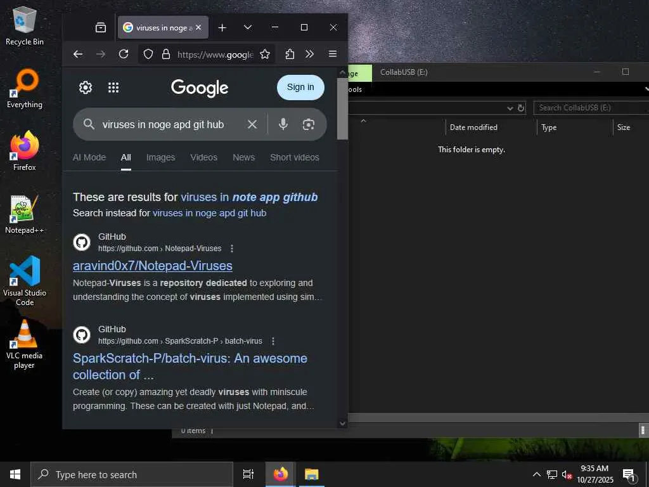Start voice search with microphone

[x=283, y=124]
